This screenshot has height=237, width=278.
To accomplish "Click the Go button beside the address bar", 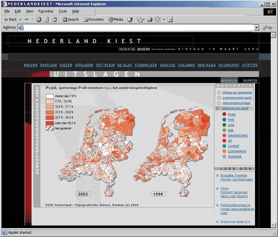I will 268,28.
